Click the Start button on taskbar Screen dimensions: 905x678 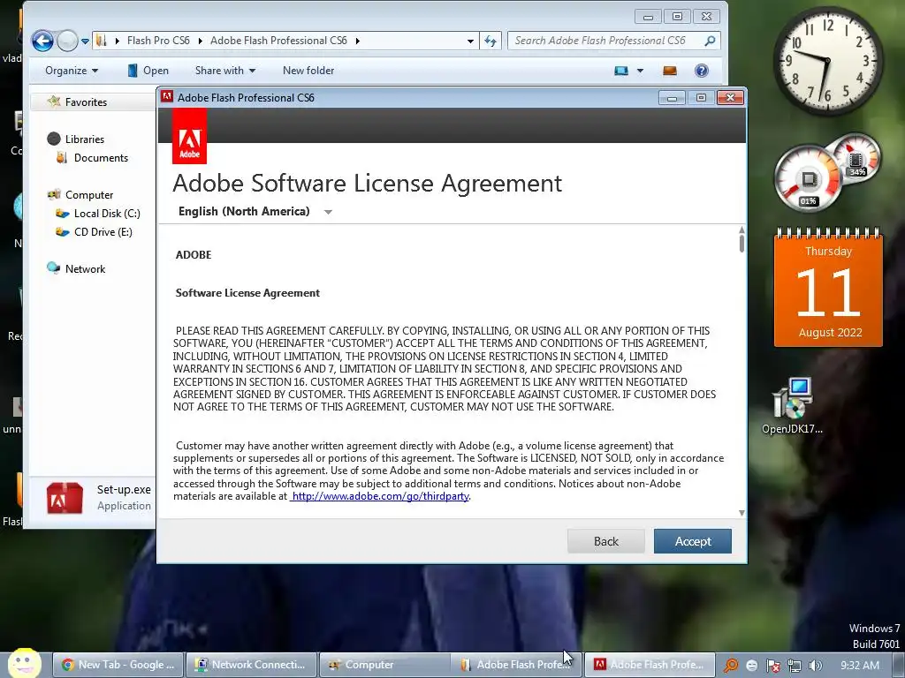point(24,662)
